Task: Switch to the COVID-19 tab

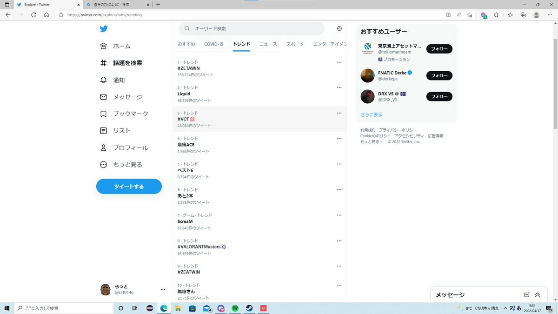Action: coord(214,44)
